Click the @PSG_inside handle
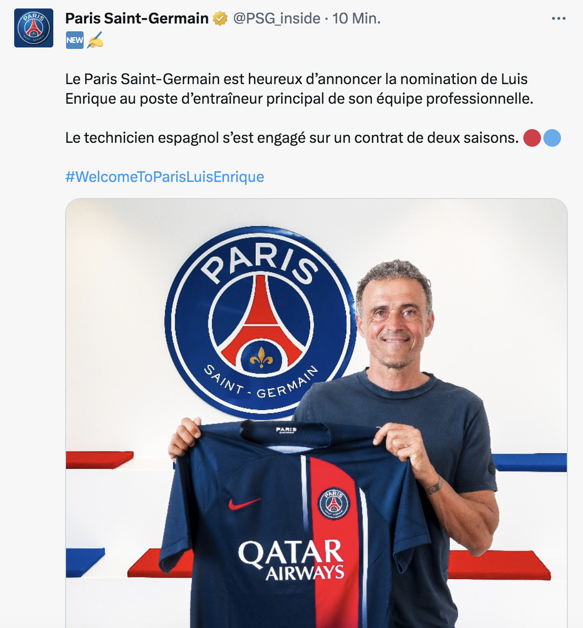The width and height of the screenshot is (583, 628). 277,19
